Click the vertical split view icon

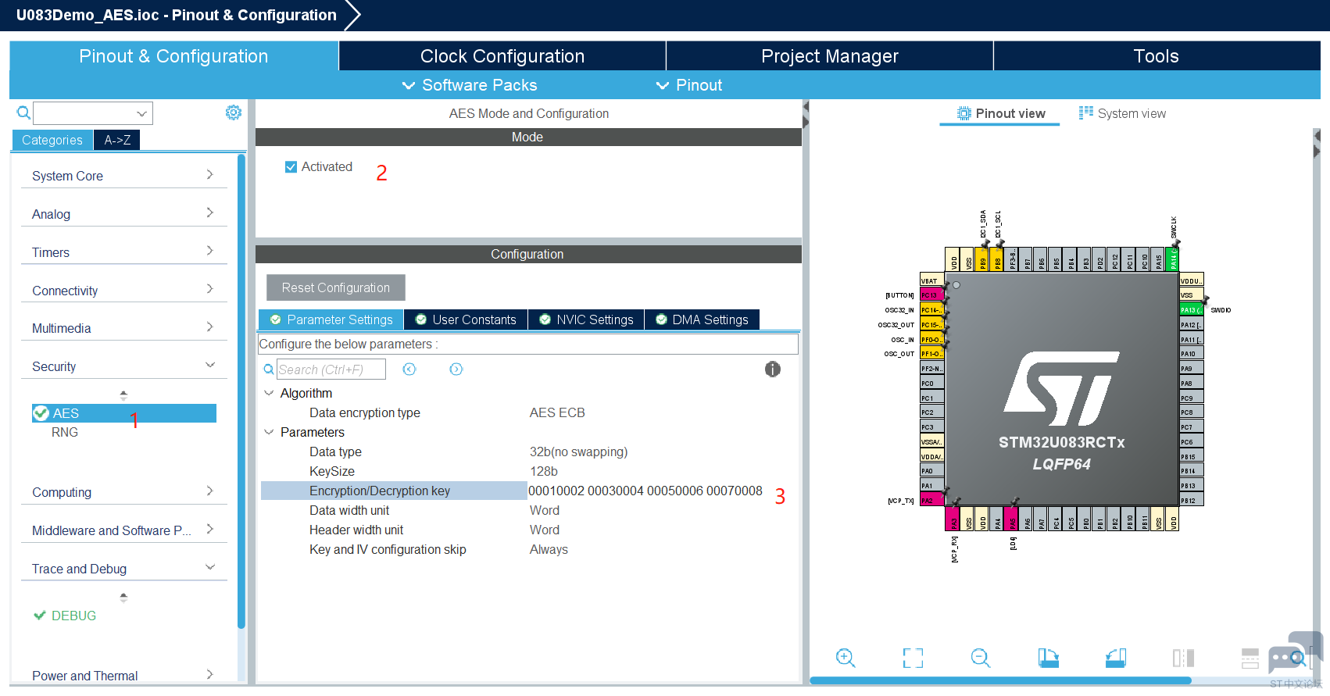click(x=1183, y=658)
